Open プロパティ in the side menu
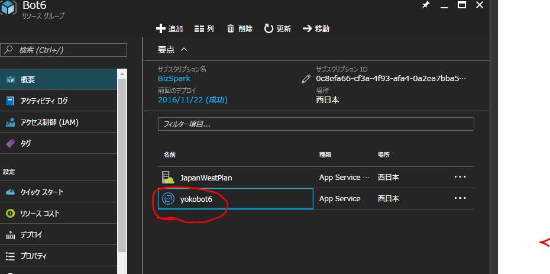Image resolution: width=550 pixels, height=274 pixels. click(59, 256)
